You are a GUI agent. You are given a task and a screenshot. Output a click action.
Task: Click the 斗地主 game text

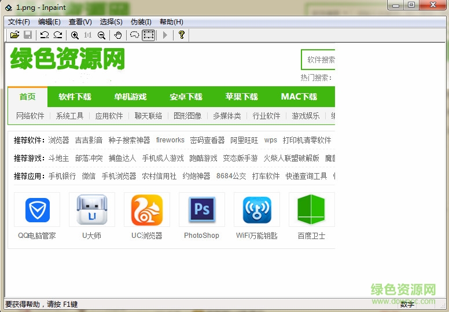[x=58, y=158]
